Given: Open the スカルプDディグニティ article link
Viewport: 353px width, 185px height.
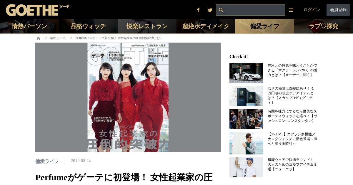Looking at the screenshot, I should (291, 95).
